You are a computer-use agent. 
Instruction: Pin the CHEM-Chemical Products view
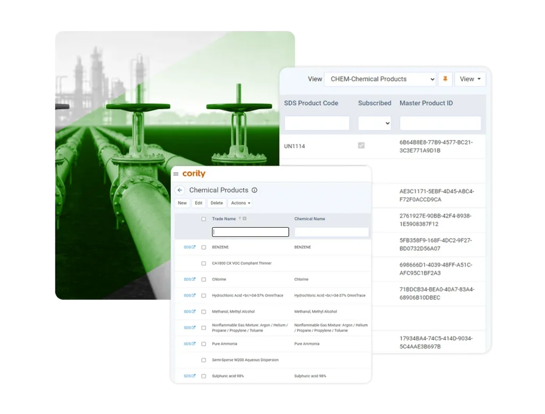point(445,79)
